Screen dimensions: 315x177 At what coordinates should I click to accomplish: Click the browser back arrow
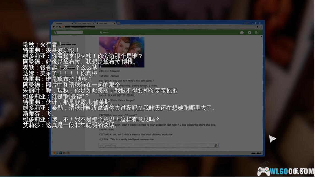(x=54, y=27)
